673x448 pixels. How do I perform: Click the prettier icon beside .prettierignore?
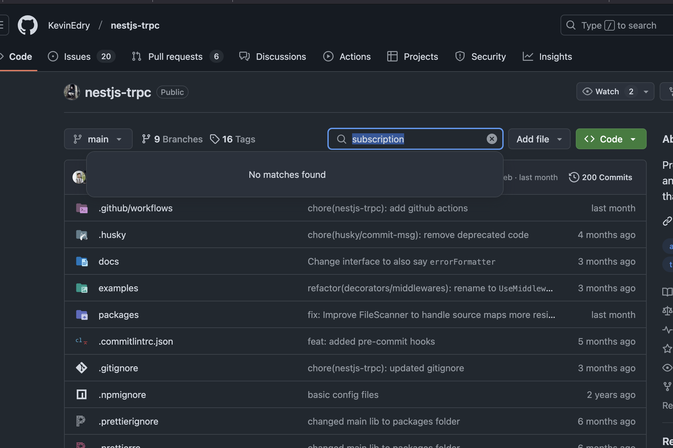tap(81, 421)
